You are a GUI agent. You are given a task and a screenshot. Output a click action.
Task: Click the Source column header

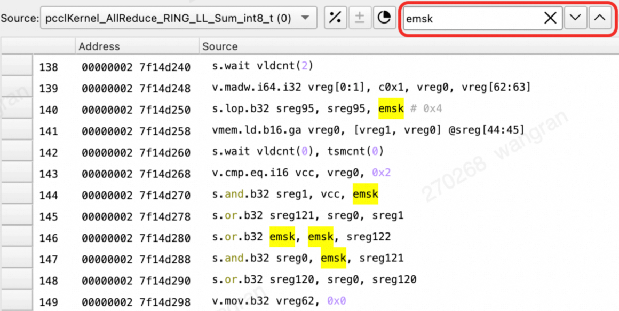point(409,46)
